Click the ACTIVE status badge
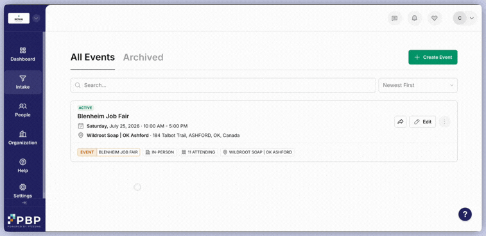Image resolution: width=486 pixels, height=236 pixels. tap(85, 108)
